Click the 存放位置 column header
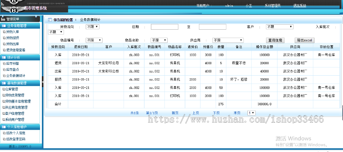 (326, 47)
